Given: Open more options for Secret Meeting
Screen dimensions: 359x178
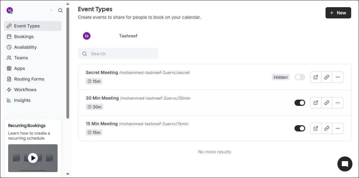Looking at the screenshot, I should point(338,77).
